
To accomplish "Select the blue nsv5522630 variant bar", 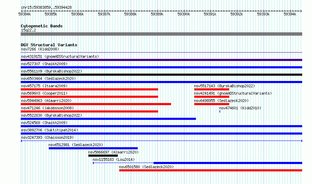I will (x=108, y=119).
